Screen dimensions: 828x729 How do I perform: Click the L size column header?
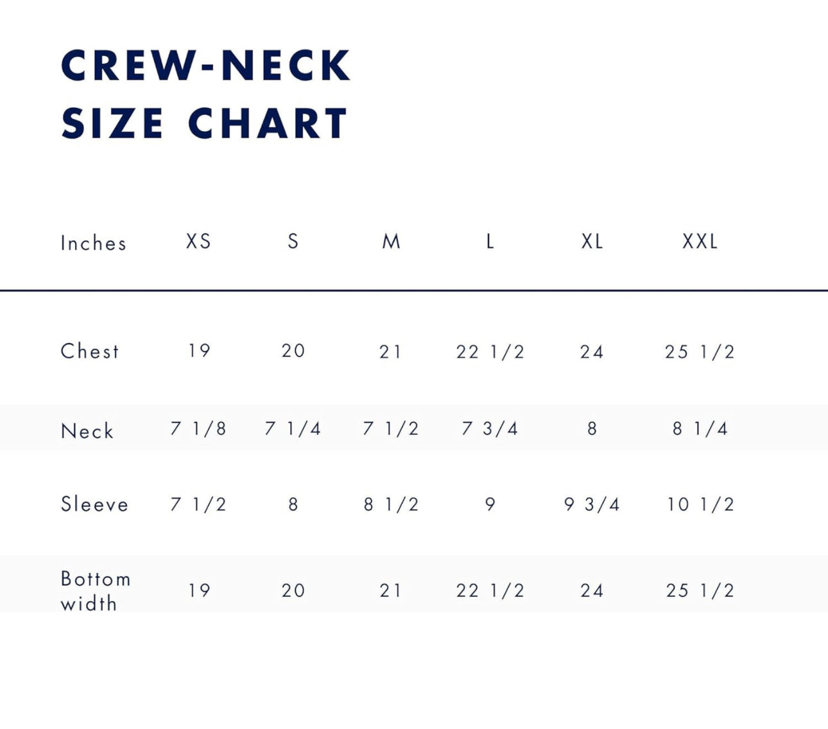tap(490, 242)
